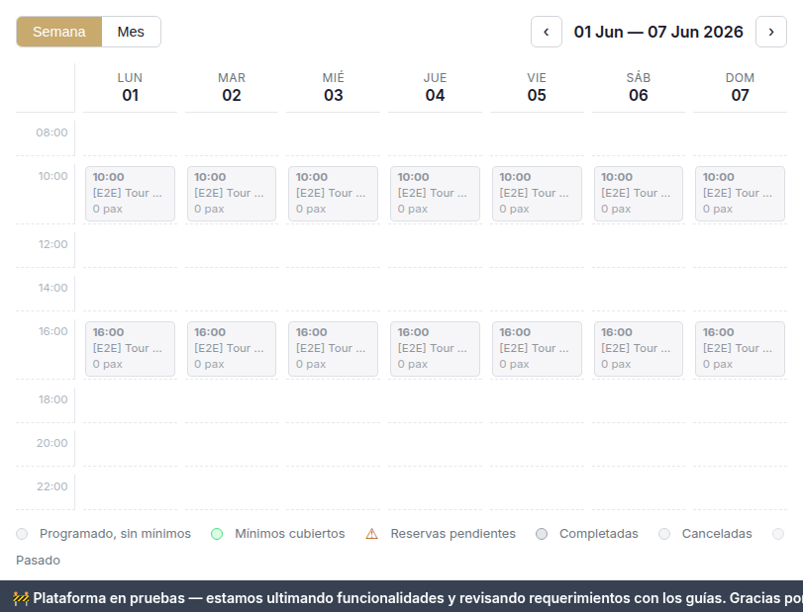The image size is (803, 612).
Task: Click the 18:00 time row label
Action: (x=52, y=399)
